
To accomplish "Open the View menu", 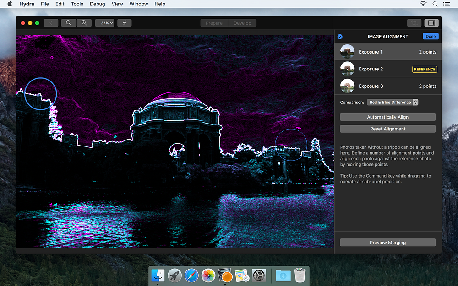I will point(117,4).
